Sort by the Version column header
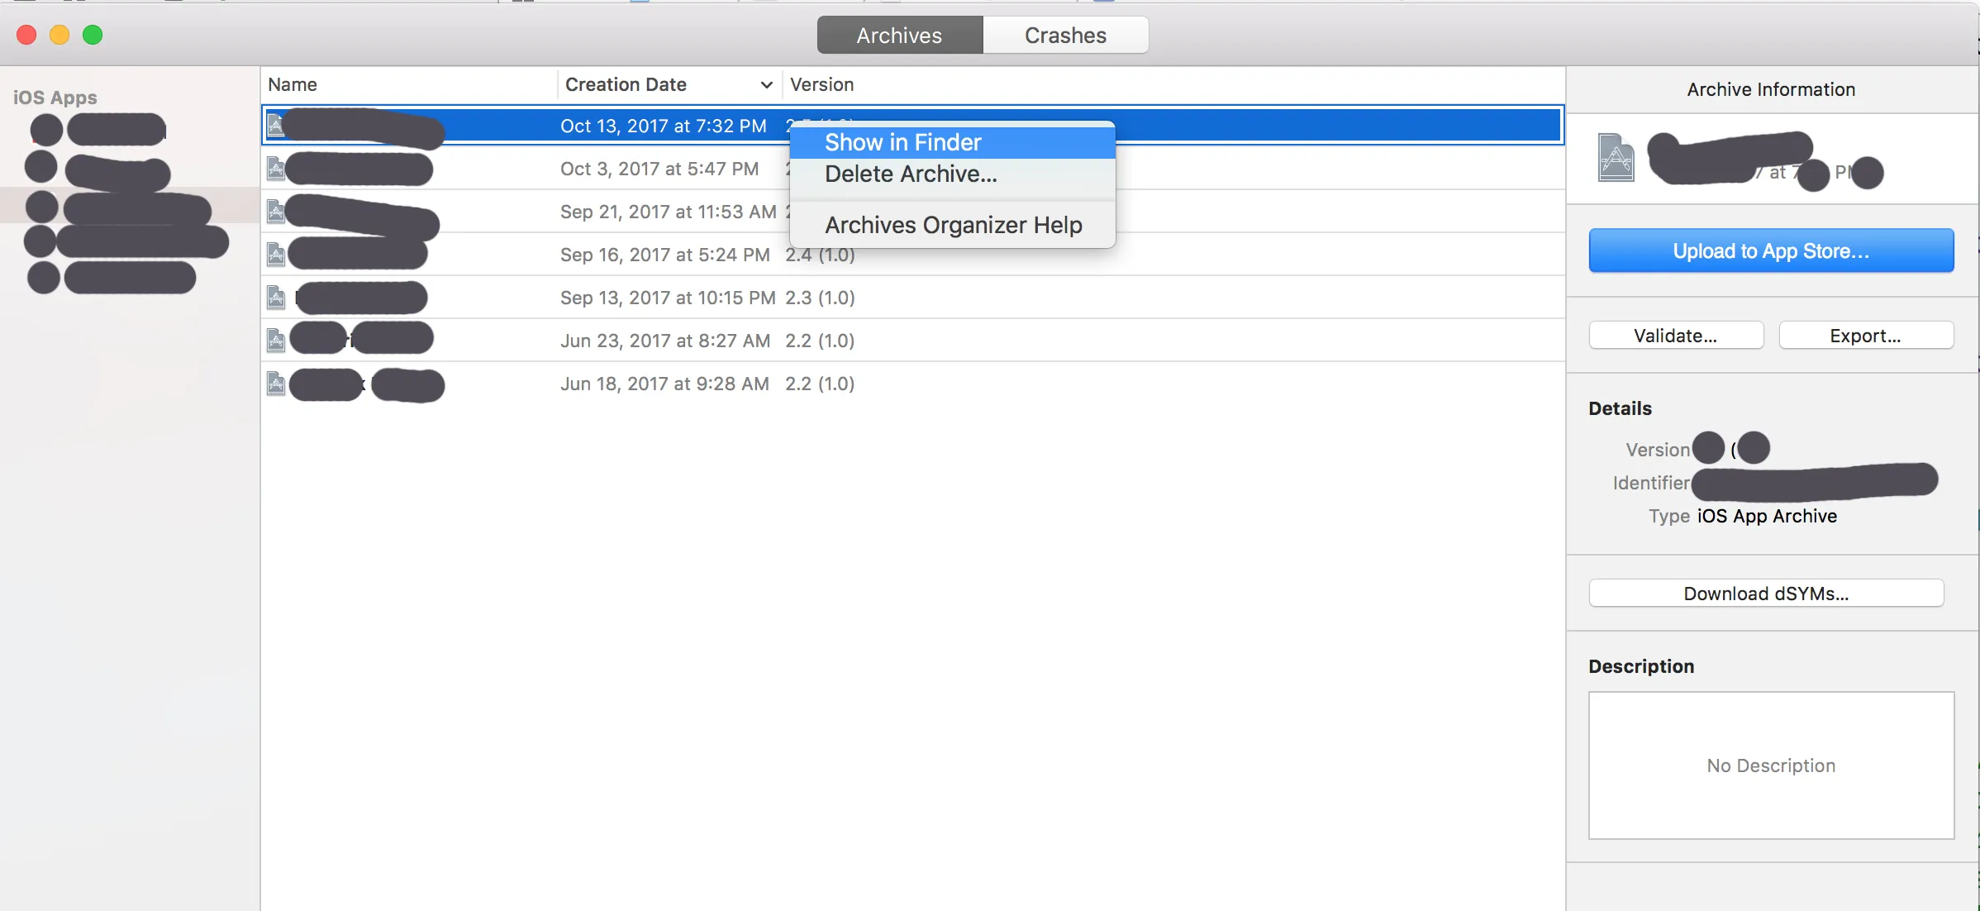The image size is (1980, 911). pyautogui.click(x=821, y=85)
